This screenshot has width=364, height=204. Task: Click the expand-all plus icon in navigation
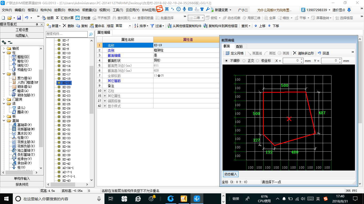click(x=4, y=42)
